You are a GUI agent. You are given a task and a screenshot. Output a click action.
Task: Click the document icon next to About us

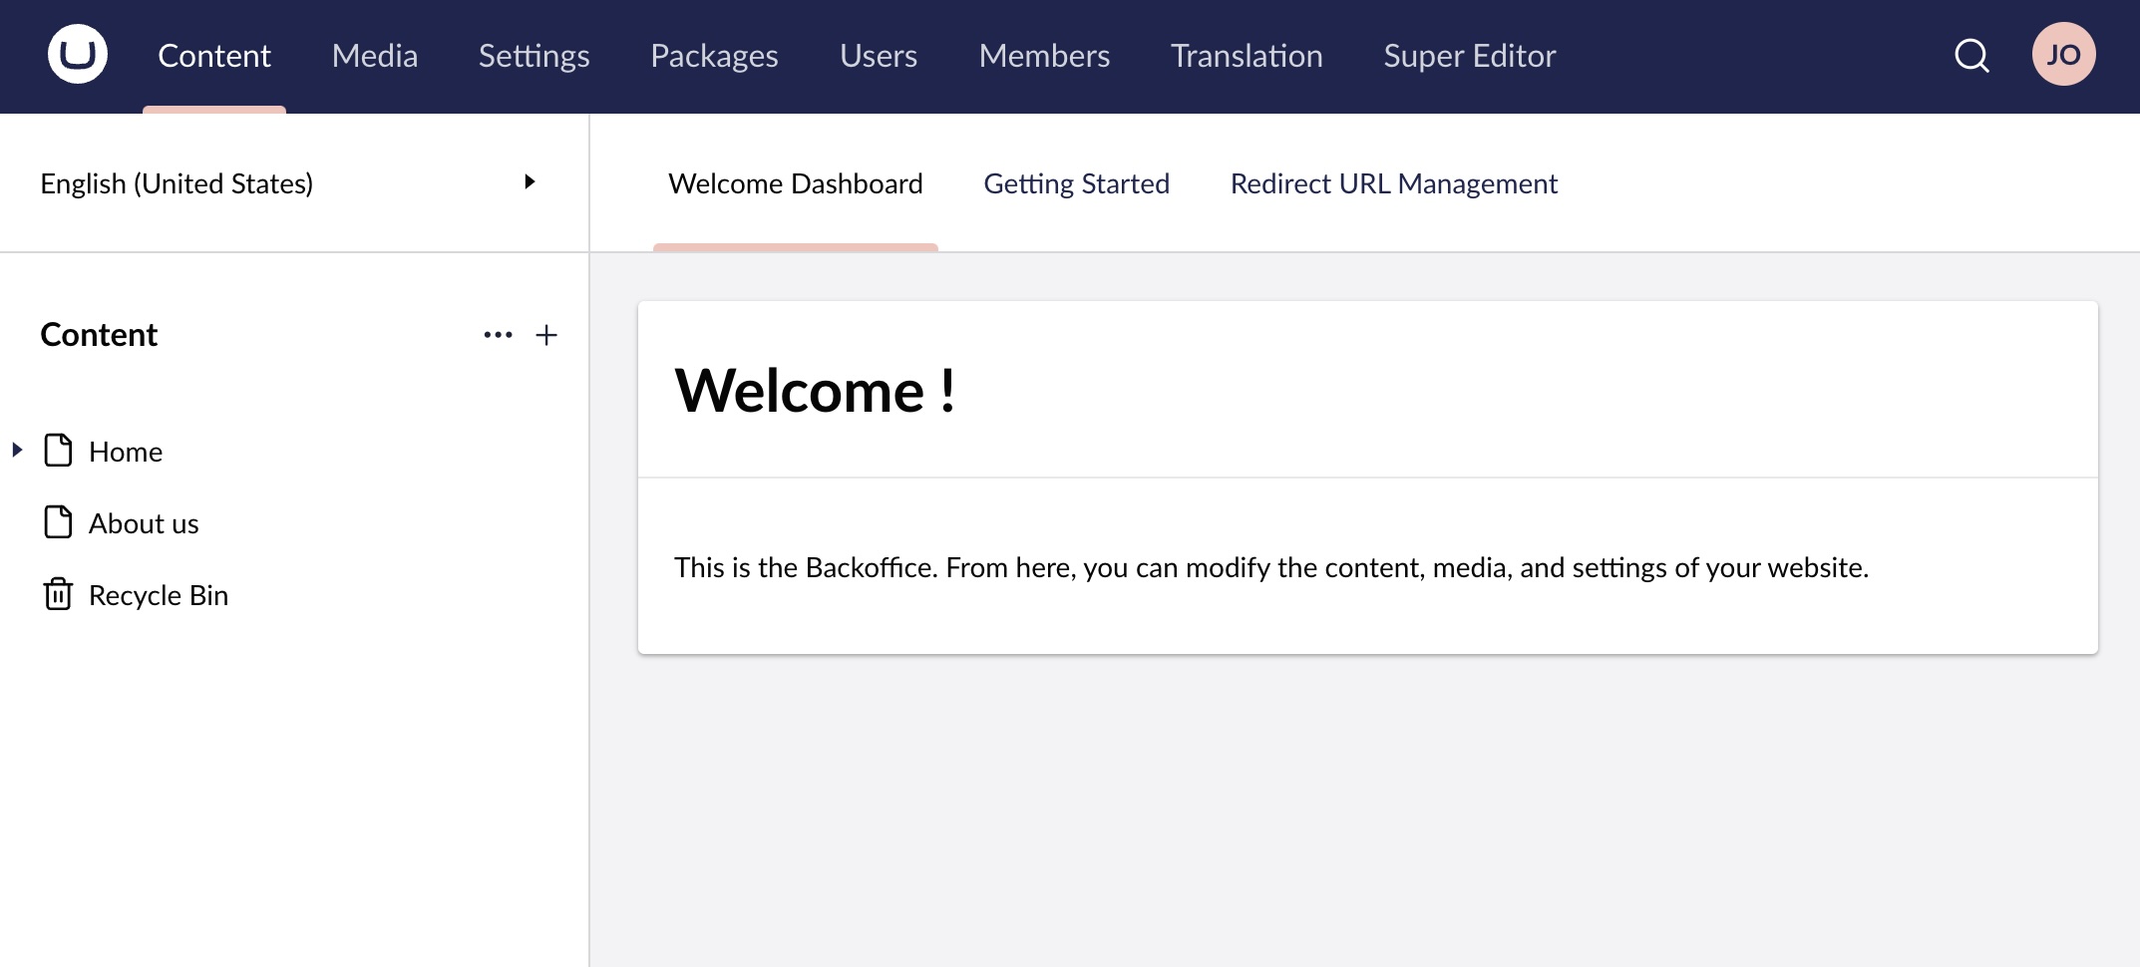coord(59,522)
